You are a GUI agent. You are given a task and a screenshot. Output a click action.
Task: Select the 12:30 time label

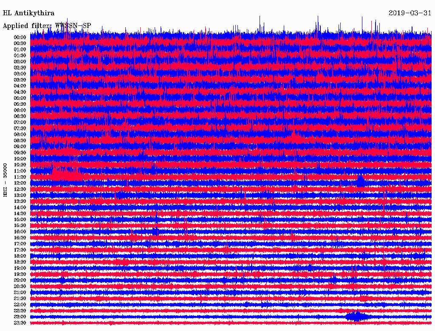[x=20, y=189]
